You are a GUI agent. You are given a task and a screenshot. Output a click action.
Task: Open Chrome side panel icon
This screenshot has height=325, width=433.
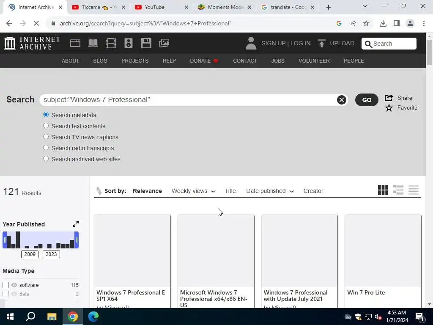397,24
